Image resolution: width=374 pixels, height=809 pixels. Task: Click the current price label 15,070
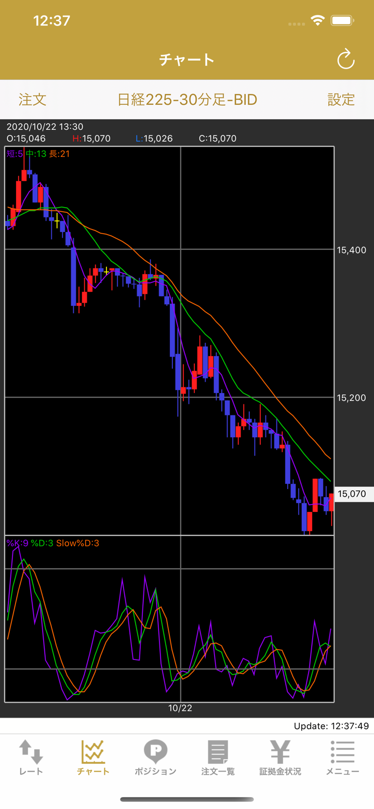pos(352,494)
